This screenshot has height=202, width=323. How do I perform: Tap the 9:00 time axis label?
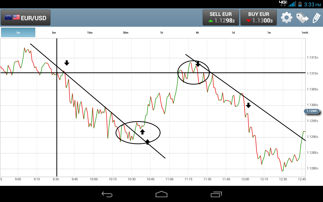pos(18,179)
